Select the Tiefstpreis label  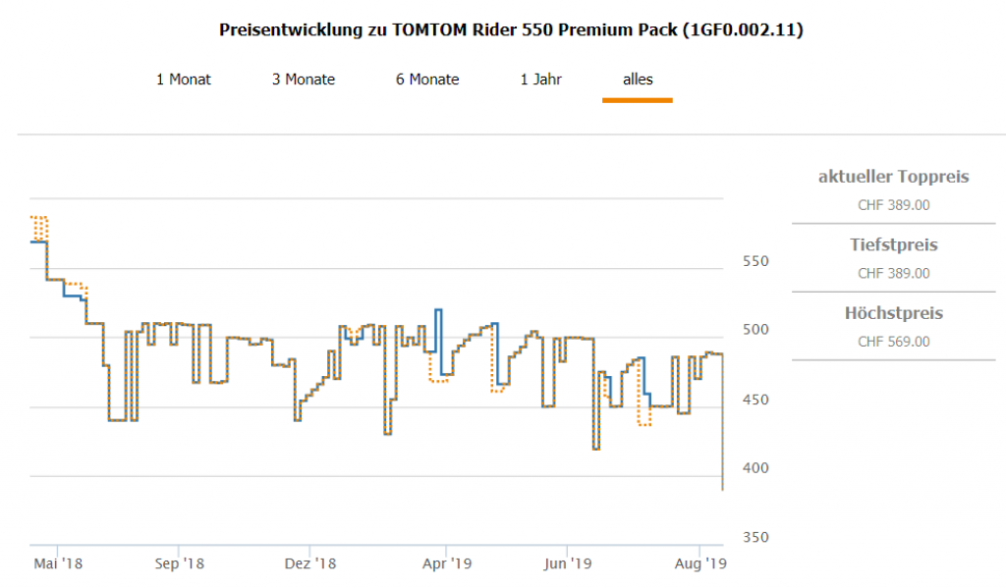[893, 244]
